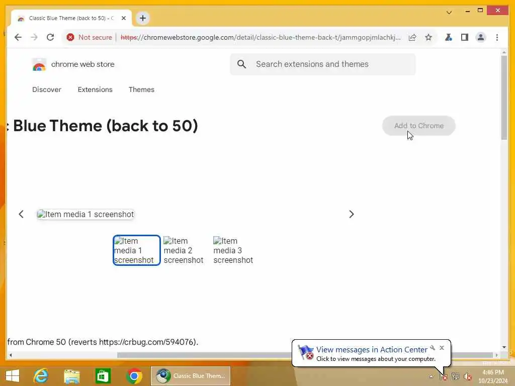515x386 pixels.
Task: Click the page vertical scrollbar thumb
Action: pyautogui.click(x=504, y=98)
